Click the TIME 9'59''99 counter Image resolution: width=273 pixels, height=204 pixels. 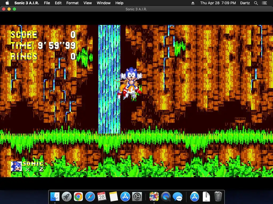[x=43, y=45]
